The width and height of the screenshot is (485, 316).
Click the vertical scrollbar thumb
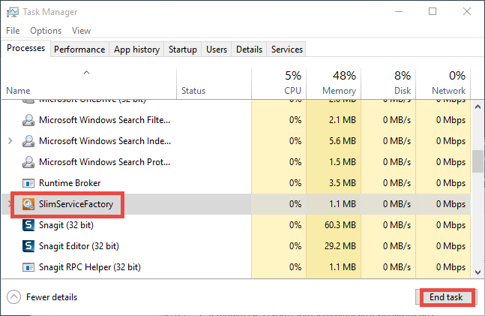[478, 161]
